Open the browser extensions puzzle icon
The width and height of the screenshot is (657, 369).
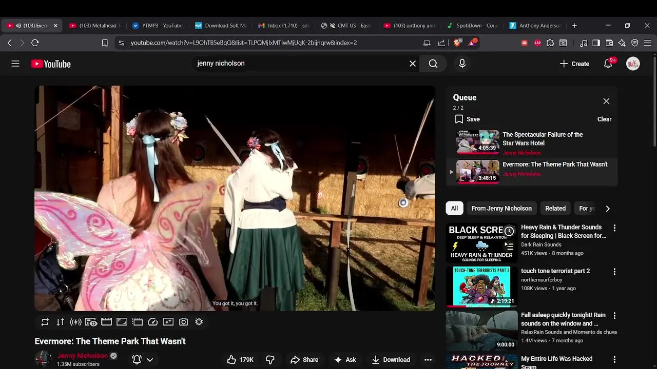[550, 43]
